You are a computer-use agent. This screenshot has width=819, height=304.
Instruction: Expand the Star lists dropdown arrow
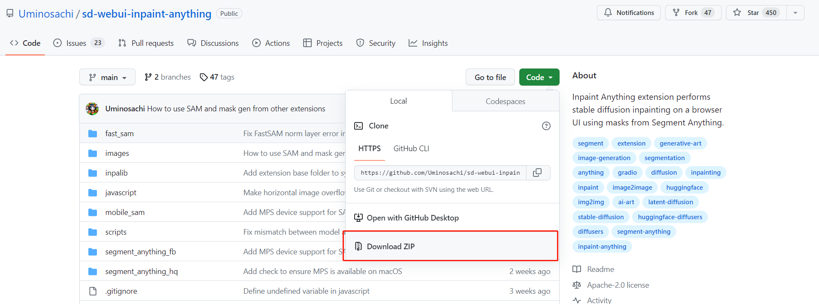click(x=795, y=13)
